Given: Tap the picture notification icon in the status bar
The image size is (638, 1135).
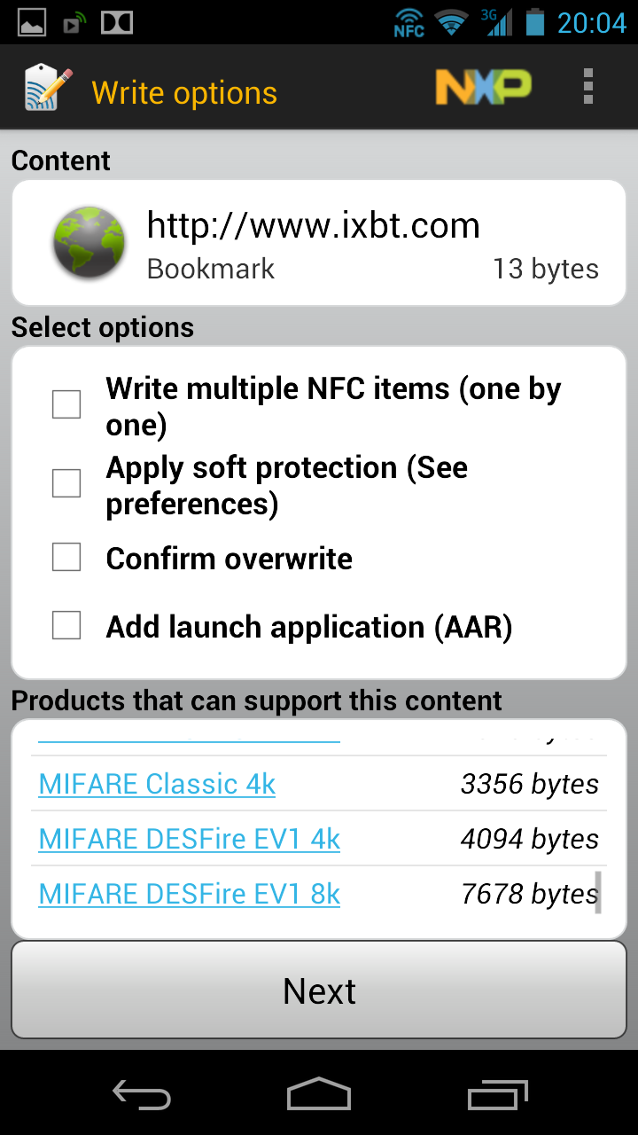Looking at the screenshot, I should [33, 22].
